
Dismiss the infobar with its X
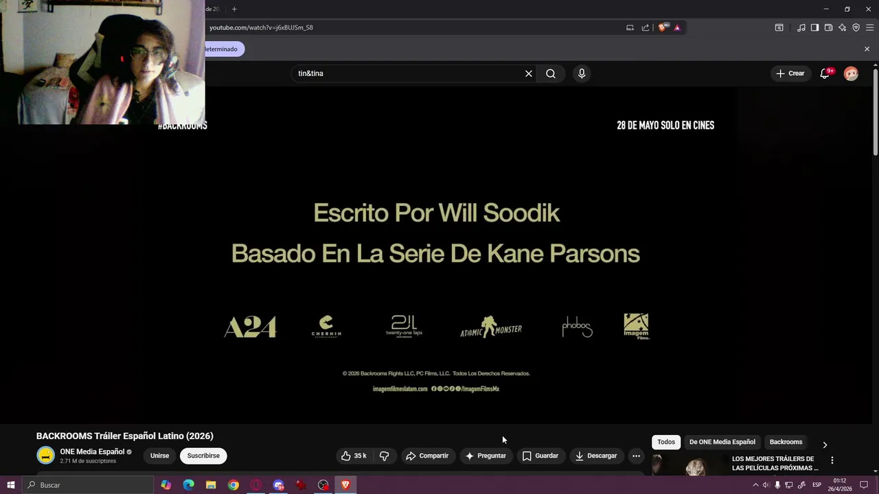[867, 49]
